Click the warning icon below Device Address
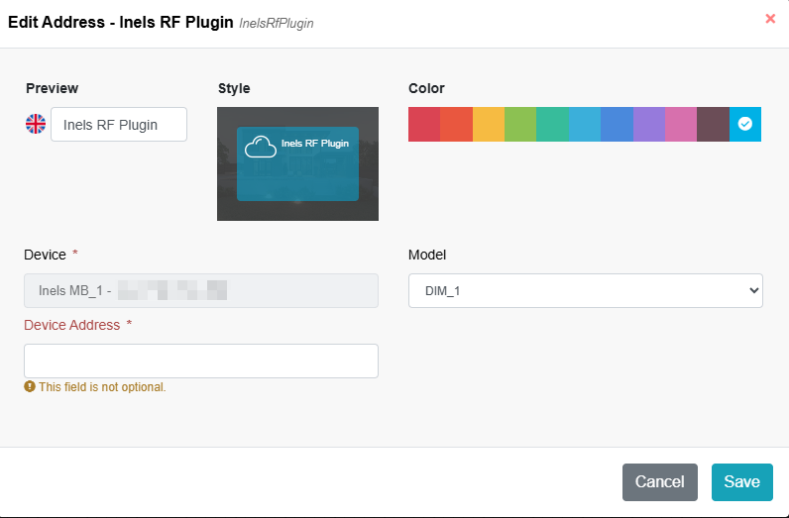 click(30, 386)
